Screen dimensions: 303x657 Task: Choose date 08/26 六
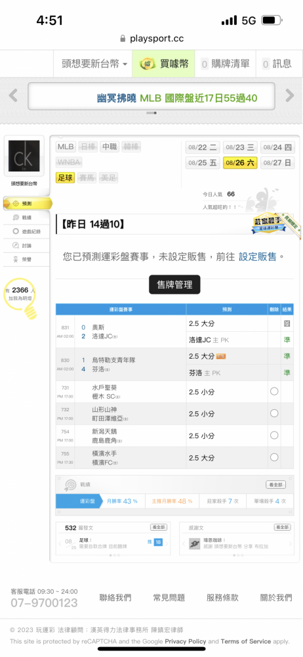coord(240,162)
